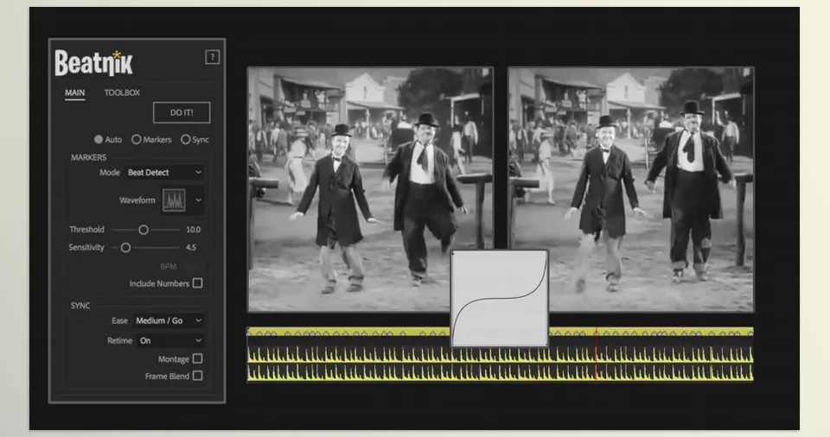Switch to the MAIN tab
The height and width of the screenshot is (437, 830).
click(74, 92)
